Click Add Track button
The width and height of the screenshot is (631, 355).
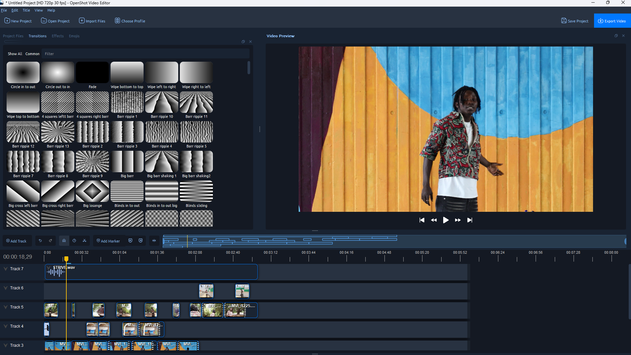tap(17, 241)
